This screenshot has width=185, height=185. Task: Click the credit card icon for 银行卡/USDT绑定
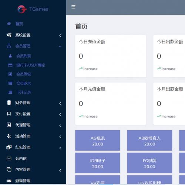click(10, 65)
